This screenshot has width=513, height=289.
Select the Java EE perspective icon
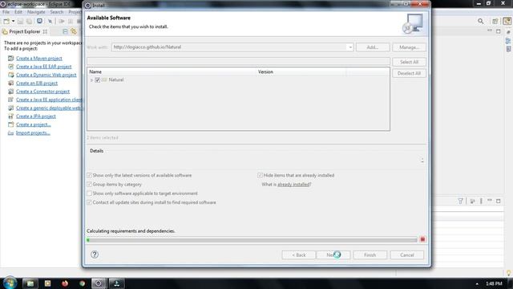click(507, 22)
